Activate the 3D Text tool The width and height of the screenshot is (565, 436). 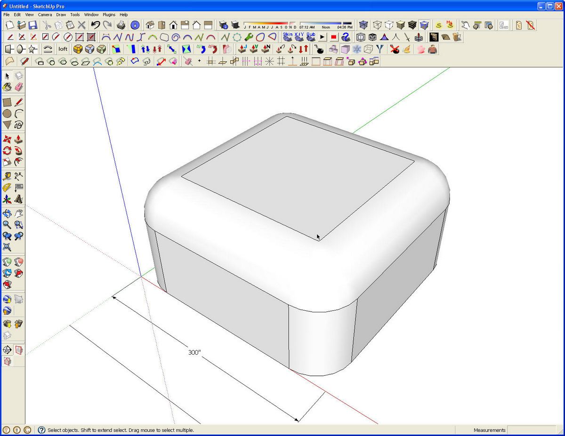(x=19, y=199)
